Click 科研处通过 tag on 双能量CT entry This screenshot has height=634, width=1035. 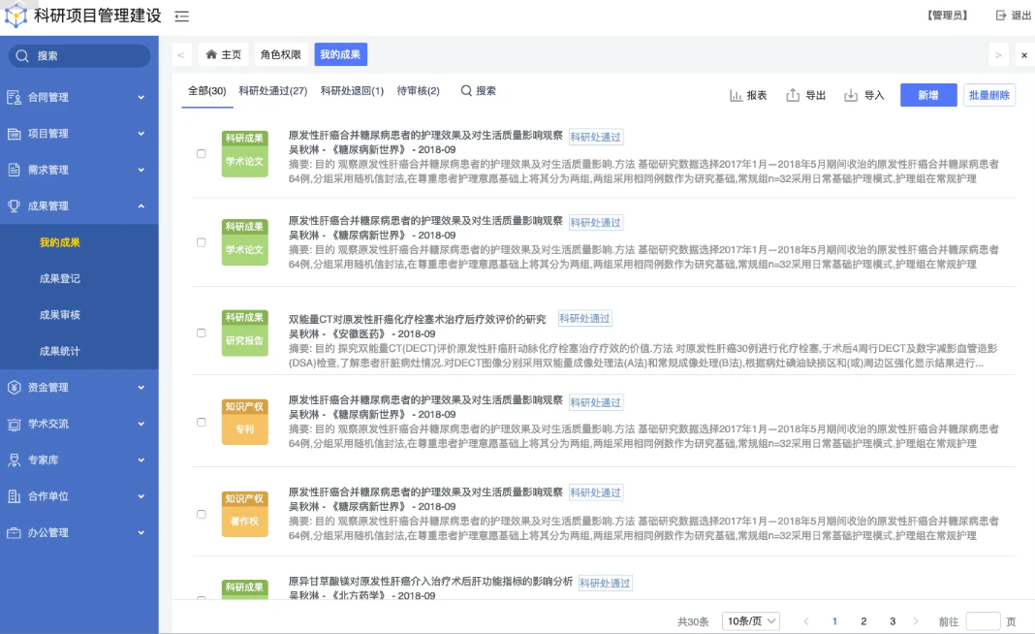584,318
